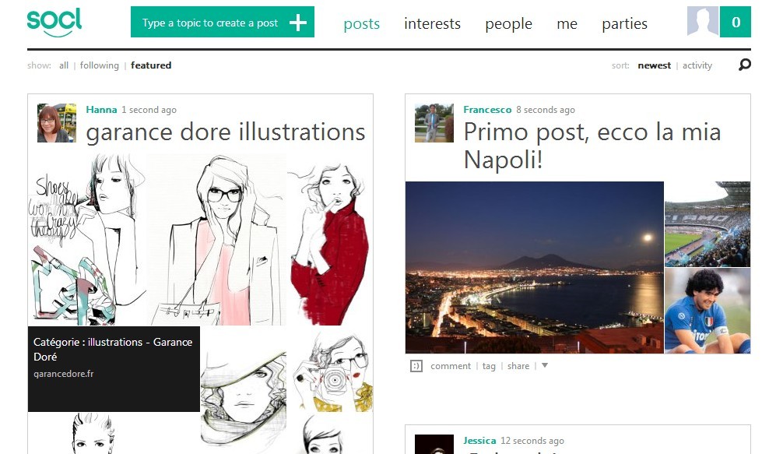Click the share link on Francesco's post
Image resolution: width=776 pixels, height=454 pixels.
pos(518,366)
